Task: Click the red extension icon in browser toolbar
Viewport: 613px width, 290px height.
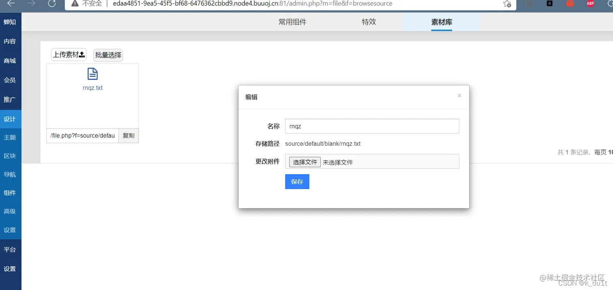Action: point(570,4)
